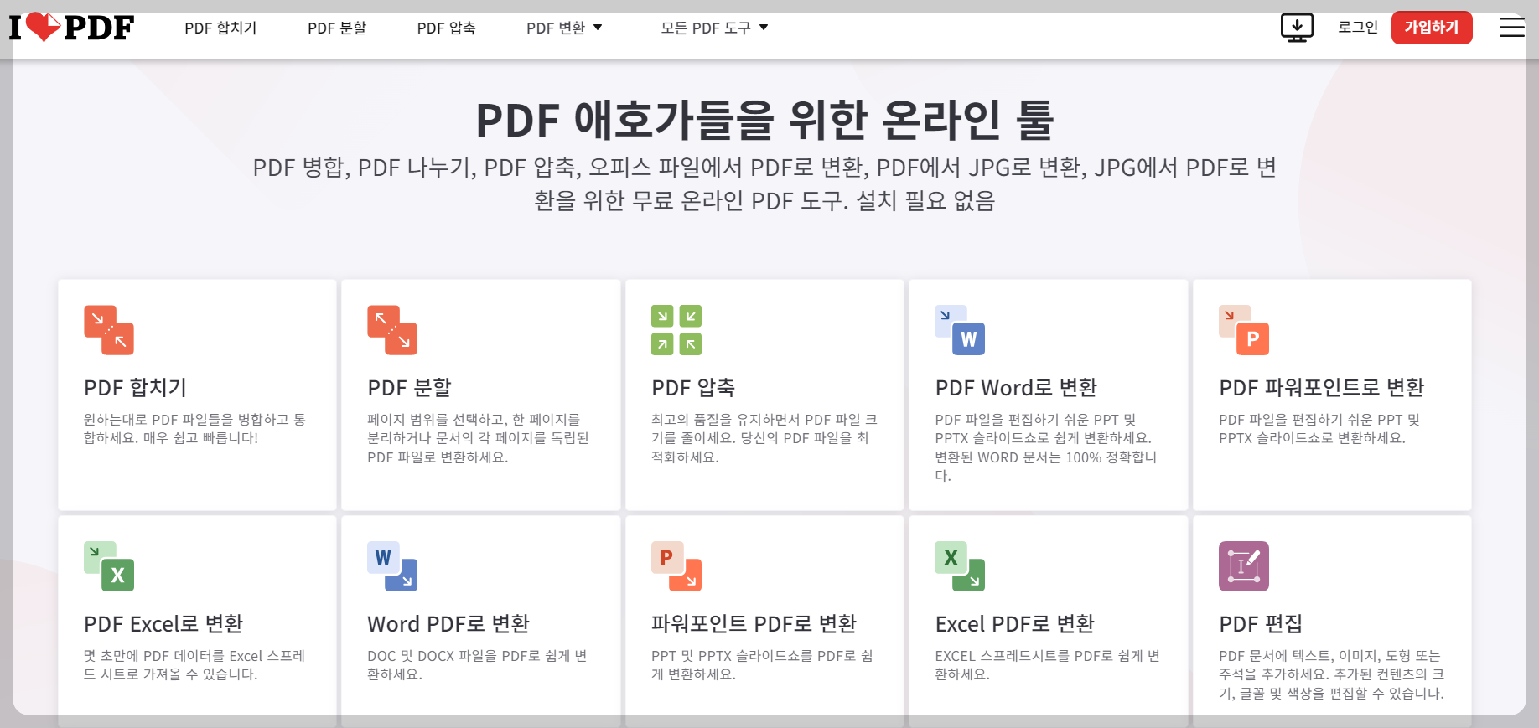
Task: Click the PDF 합치기 merge icon
Action: (109, 330)
